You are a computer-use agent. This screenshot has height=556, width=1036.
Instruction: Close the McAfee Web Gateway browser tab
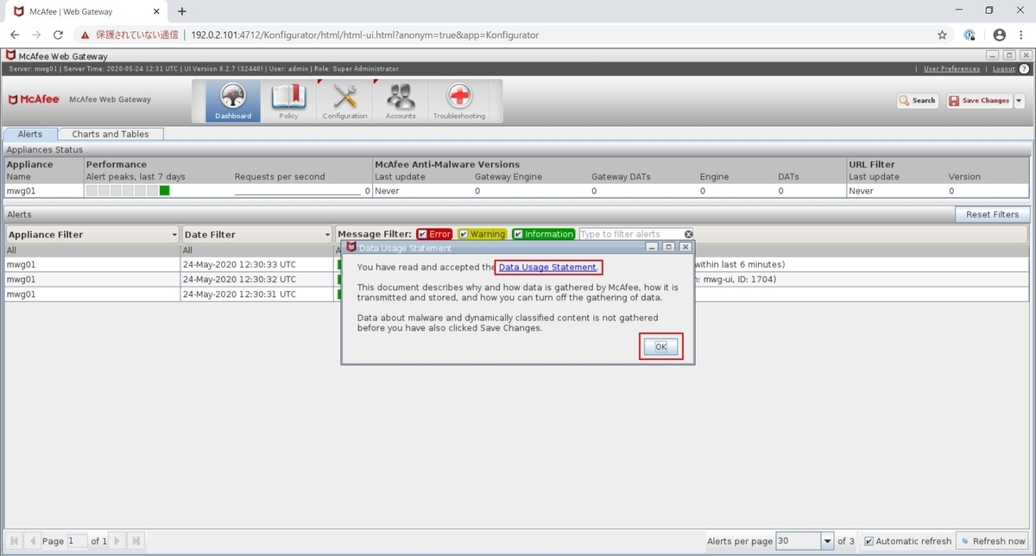click(155, 11)
